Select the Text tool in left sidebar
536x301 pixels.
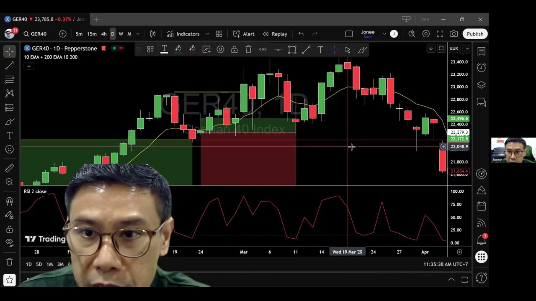point(9,135)
